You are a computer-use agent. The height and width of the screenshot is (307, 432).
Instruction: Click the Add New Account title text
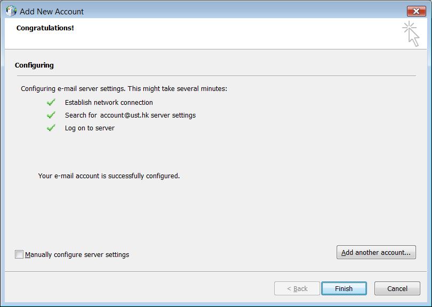point(52,11)
